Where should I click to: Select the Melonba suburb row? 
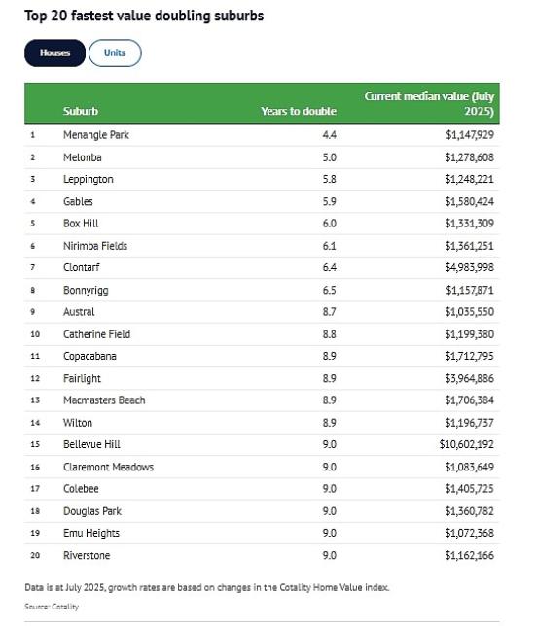262,157
